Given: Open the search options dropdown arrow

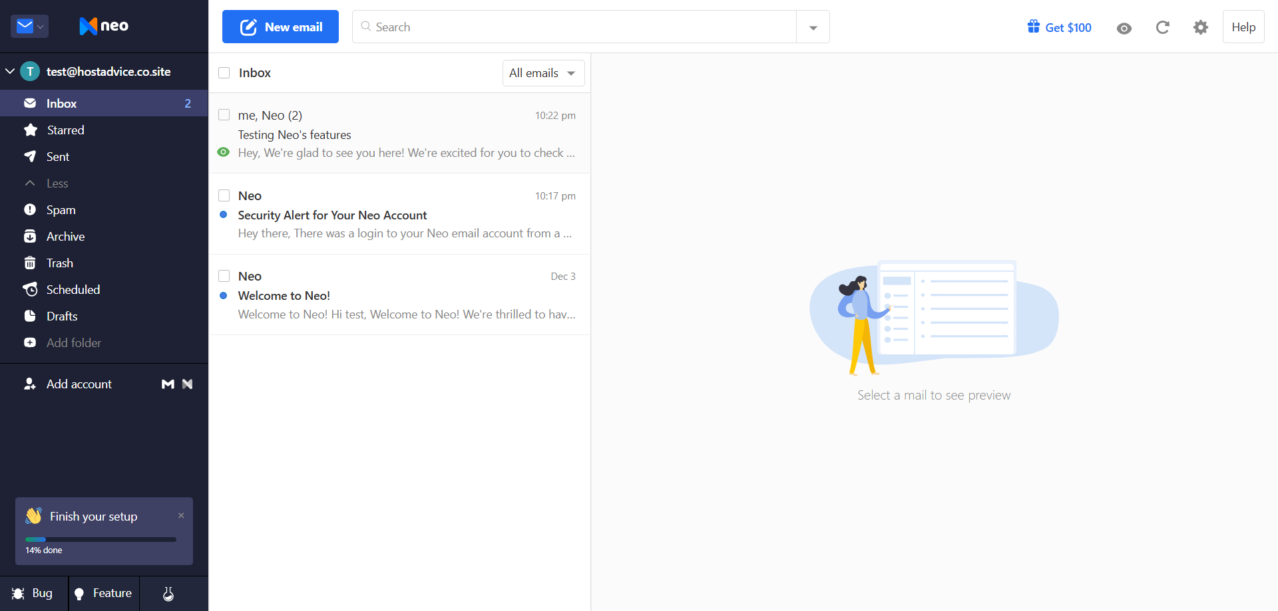Looking at the screenshot, I should click(813, 27).
